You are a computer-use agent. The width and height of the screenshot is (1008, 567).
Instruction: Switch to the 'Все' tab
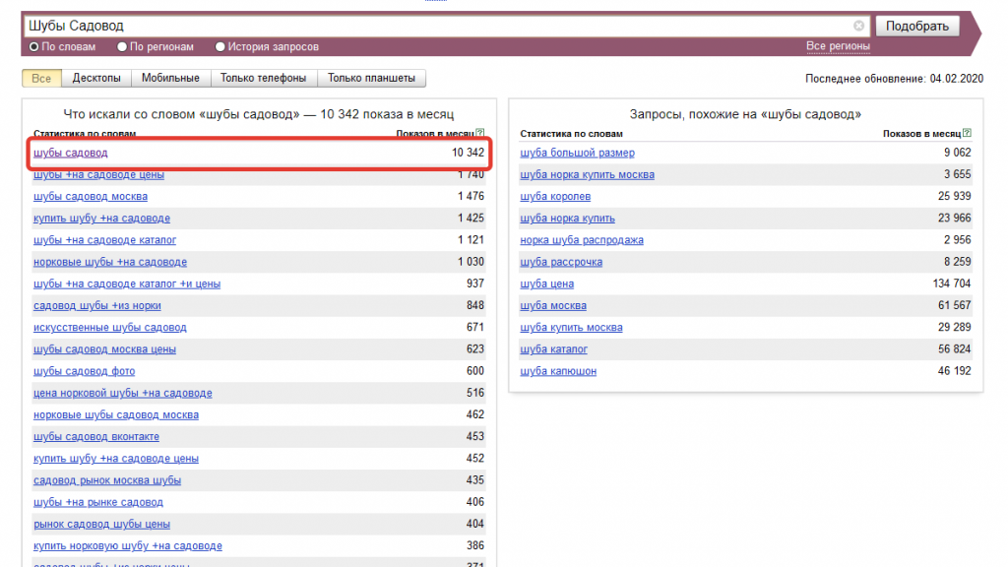41,79
